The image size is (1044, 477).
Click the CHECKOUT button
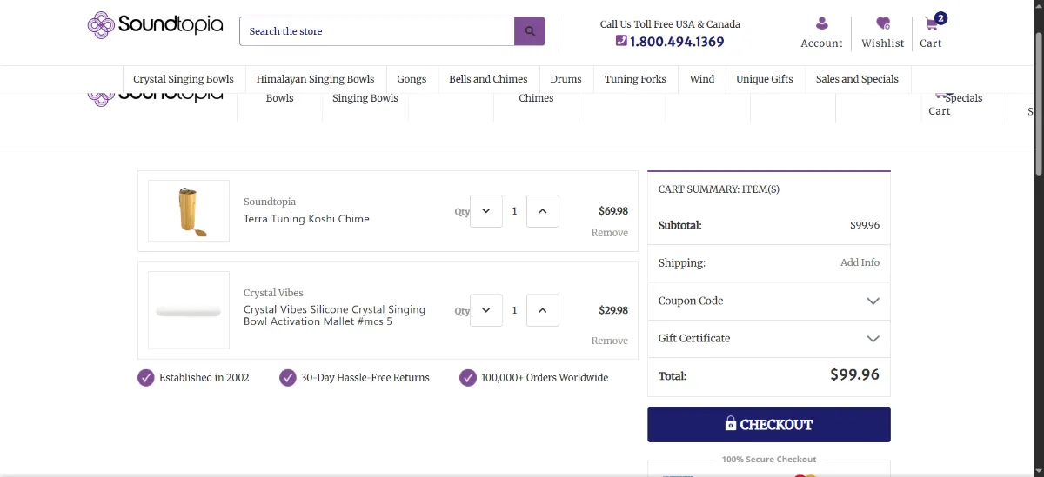pos(769,424)
